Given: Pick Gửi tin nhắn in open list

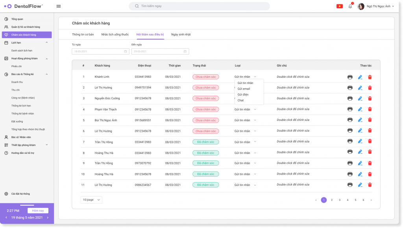Looking at the screenshot, I should 245,83.
